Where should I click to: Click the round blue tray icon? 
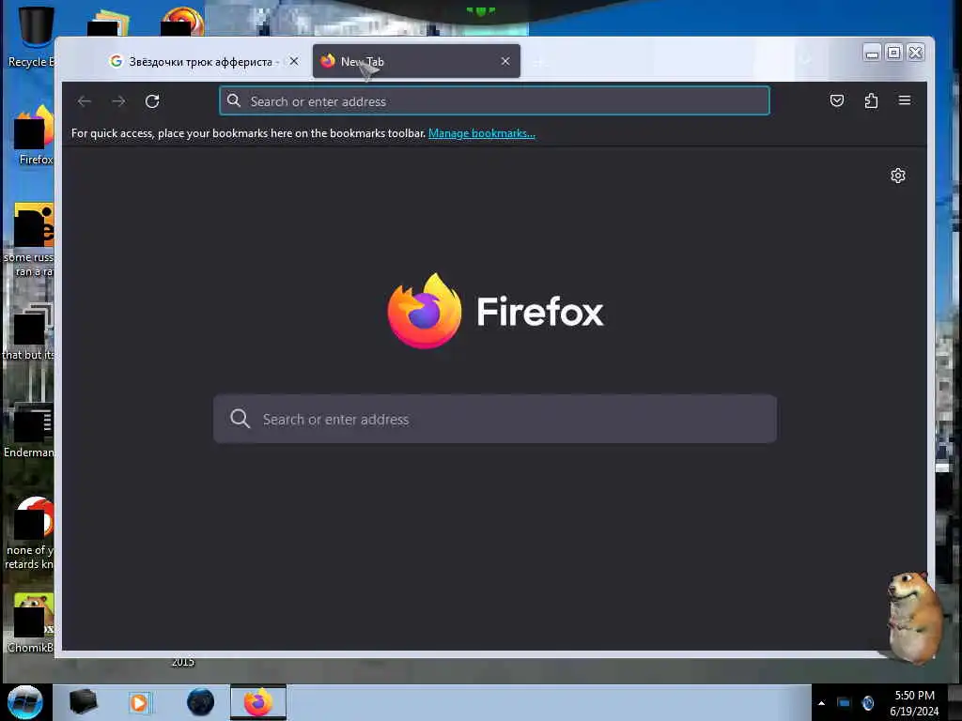(x=867, y=703)
